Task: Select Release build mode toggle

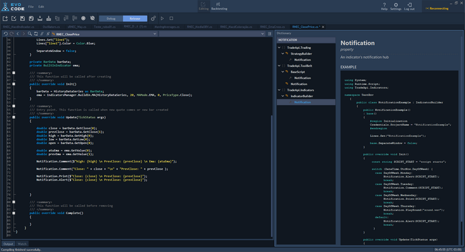Action: click(x=135, y=19)
